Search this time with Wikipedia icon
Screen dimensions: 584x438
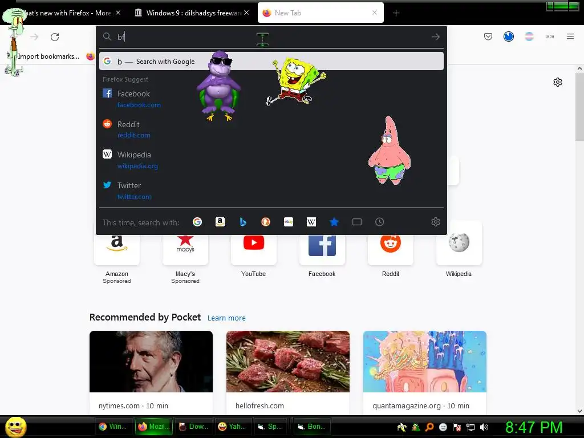click(x=311, y=222)
